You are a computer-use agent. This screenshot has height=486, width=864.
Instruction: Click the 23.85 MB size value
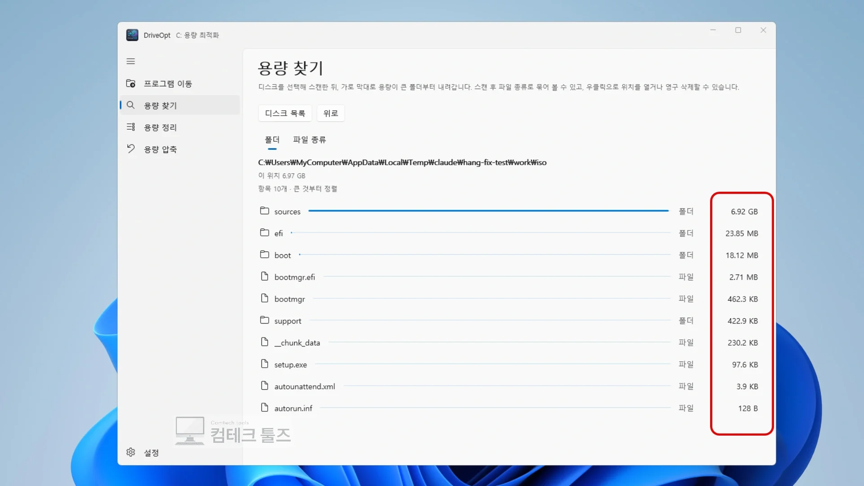[742, 234]
